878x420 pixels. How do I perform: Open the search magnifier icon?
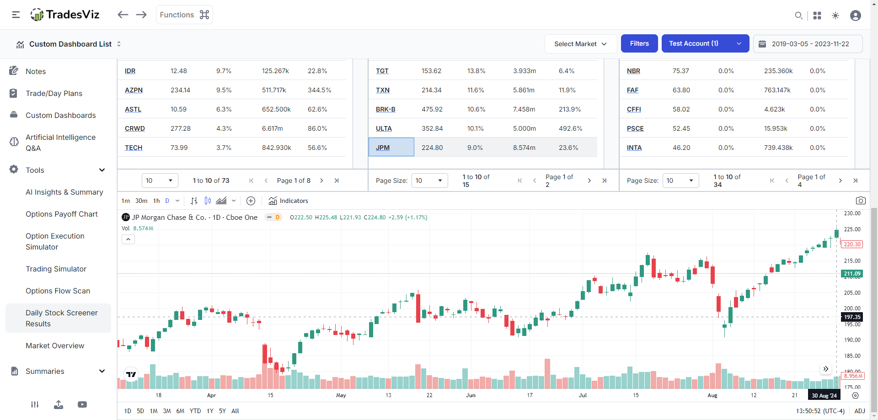coord(798,16)
